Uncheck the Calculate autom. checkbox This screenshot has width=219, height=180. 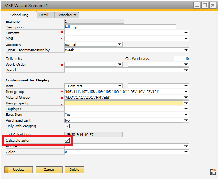[x=67, y=140]
